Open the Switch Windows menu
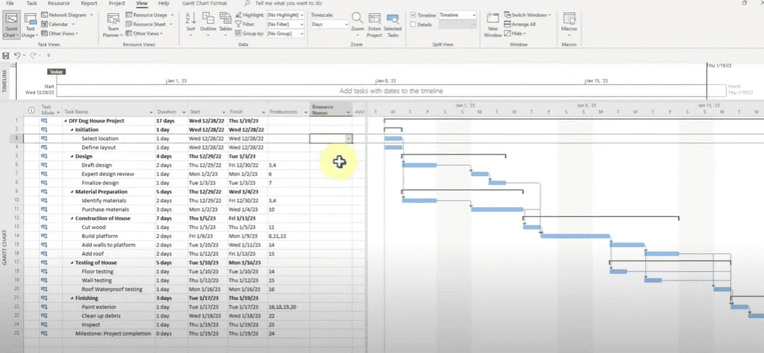Screen dimensions: 764x353 point(528,15)
